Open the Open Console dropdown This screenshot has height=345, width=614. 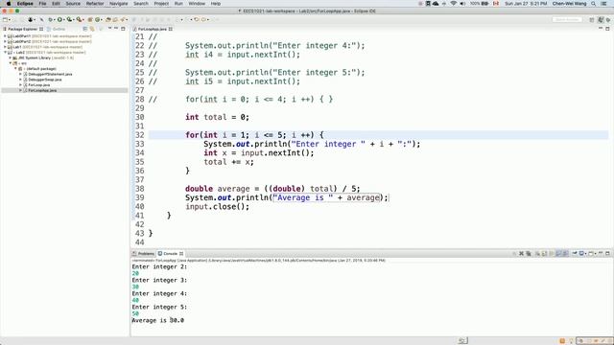click(x=595, y=254)
